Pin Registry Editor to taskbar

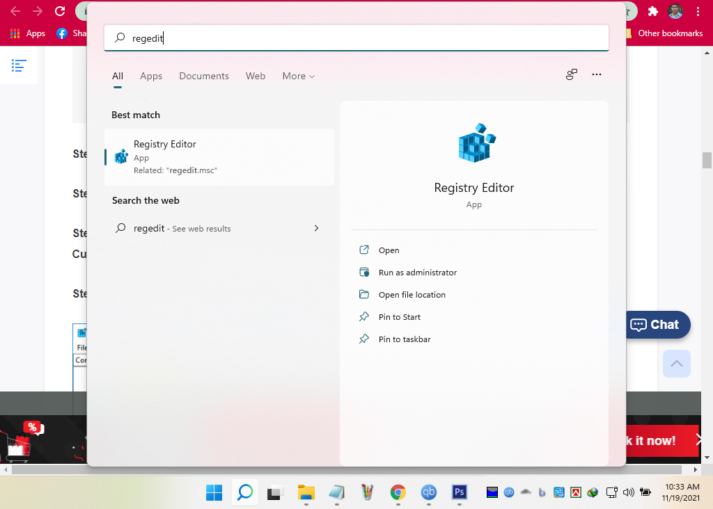pyautogui.click(x=404, y=339)
